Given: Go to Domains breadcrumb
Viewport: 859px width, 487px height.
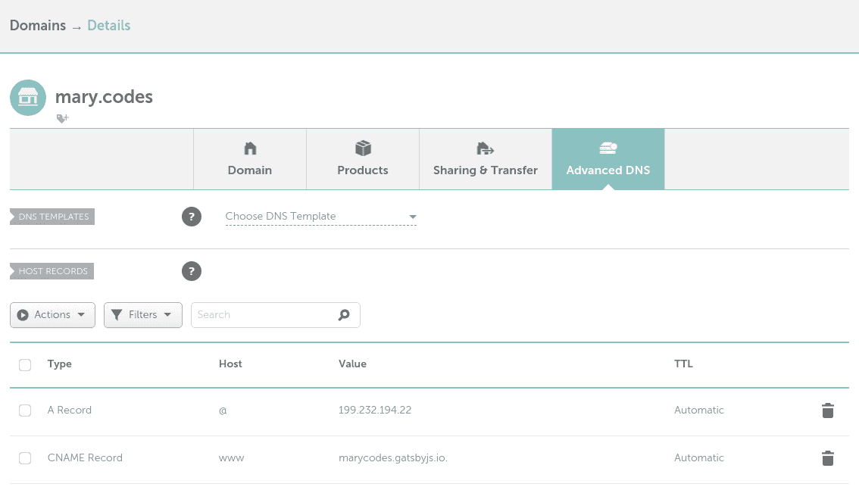Looking at the screenshot, I should click(38, 26).
